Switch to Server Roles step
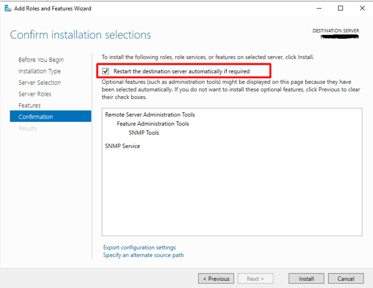373x288 pixels. coord(35,94)
